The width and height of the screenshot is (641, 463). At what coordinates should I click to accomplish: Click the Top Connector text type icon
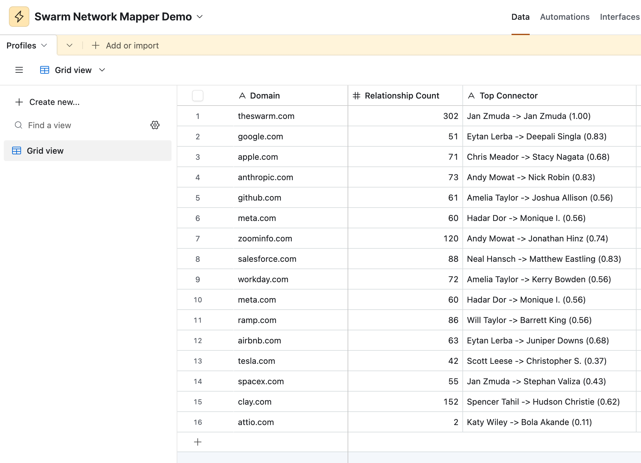click(x=471, y=96)
